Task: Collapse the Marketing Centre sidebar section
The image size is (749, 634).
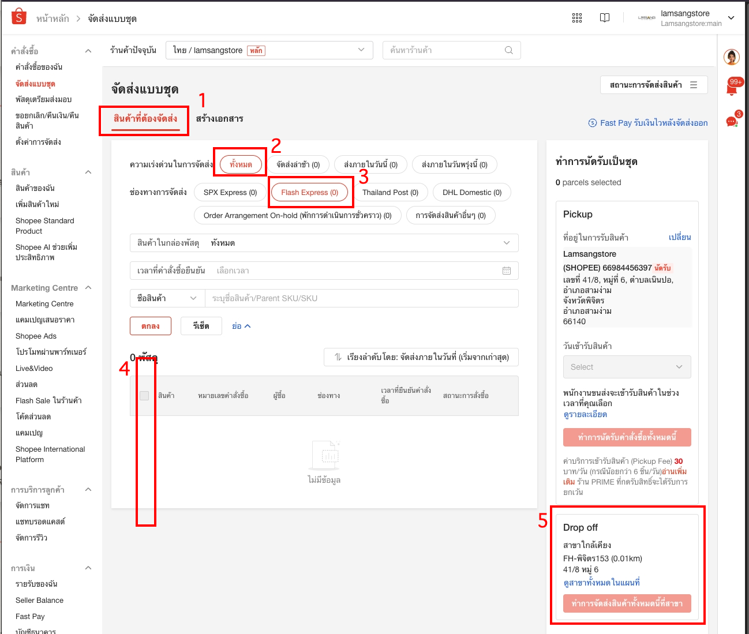Action: tap(88, 287)
